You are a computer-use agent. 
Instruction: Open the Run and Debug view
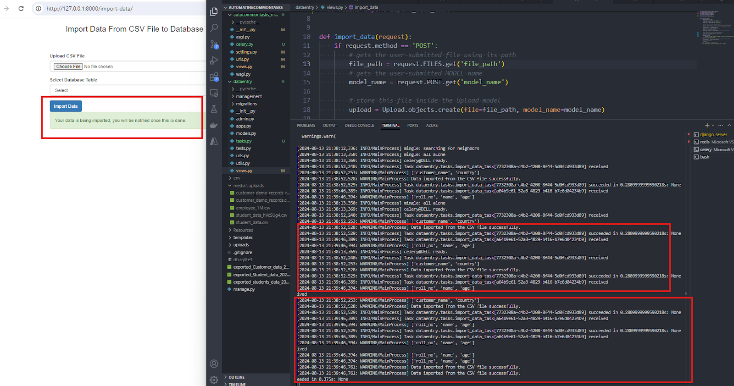(214, 61)
